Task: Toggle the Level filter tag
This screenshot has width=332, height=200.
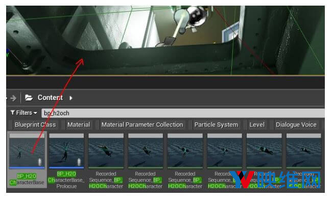Action: 257,124
